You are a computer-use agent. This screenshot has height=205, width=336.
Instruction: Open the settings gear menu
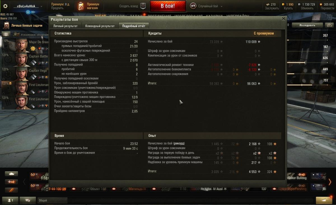(x=5, y=6)
